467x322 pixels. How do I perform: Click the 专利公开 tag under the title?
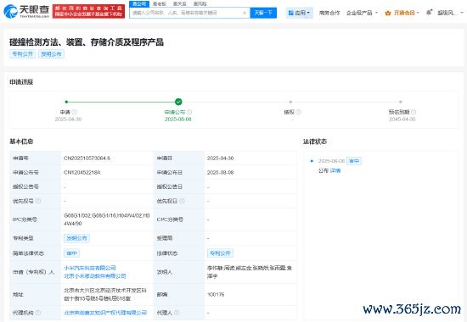click(x=22, y=54)
